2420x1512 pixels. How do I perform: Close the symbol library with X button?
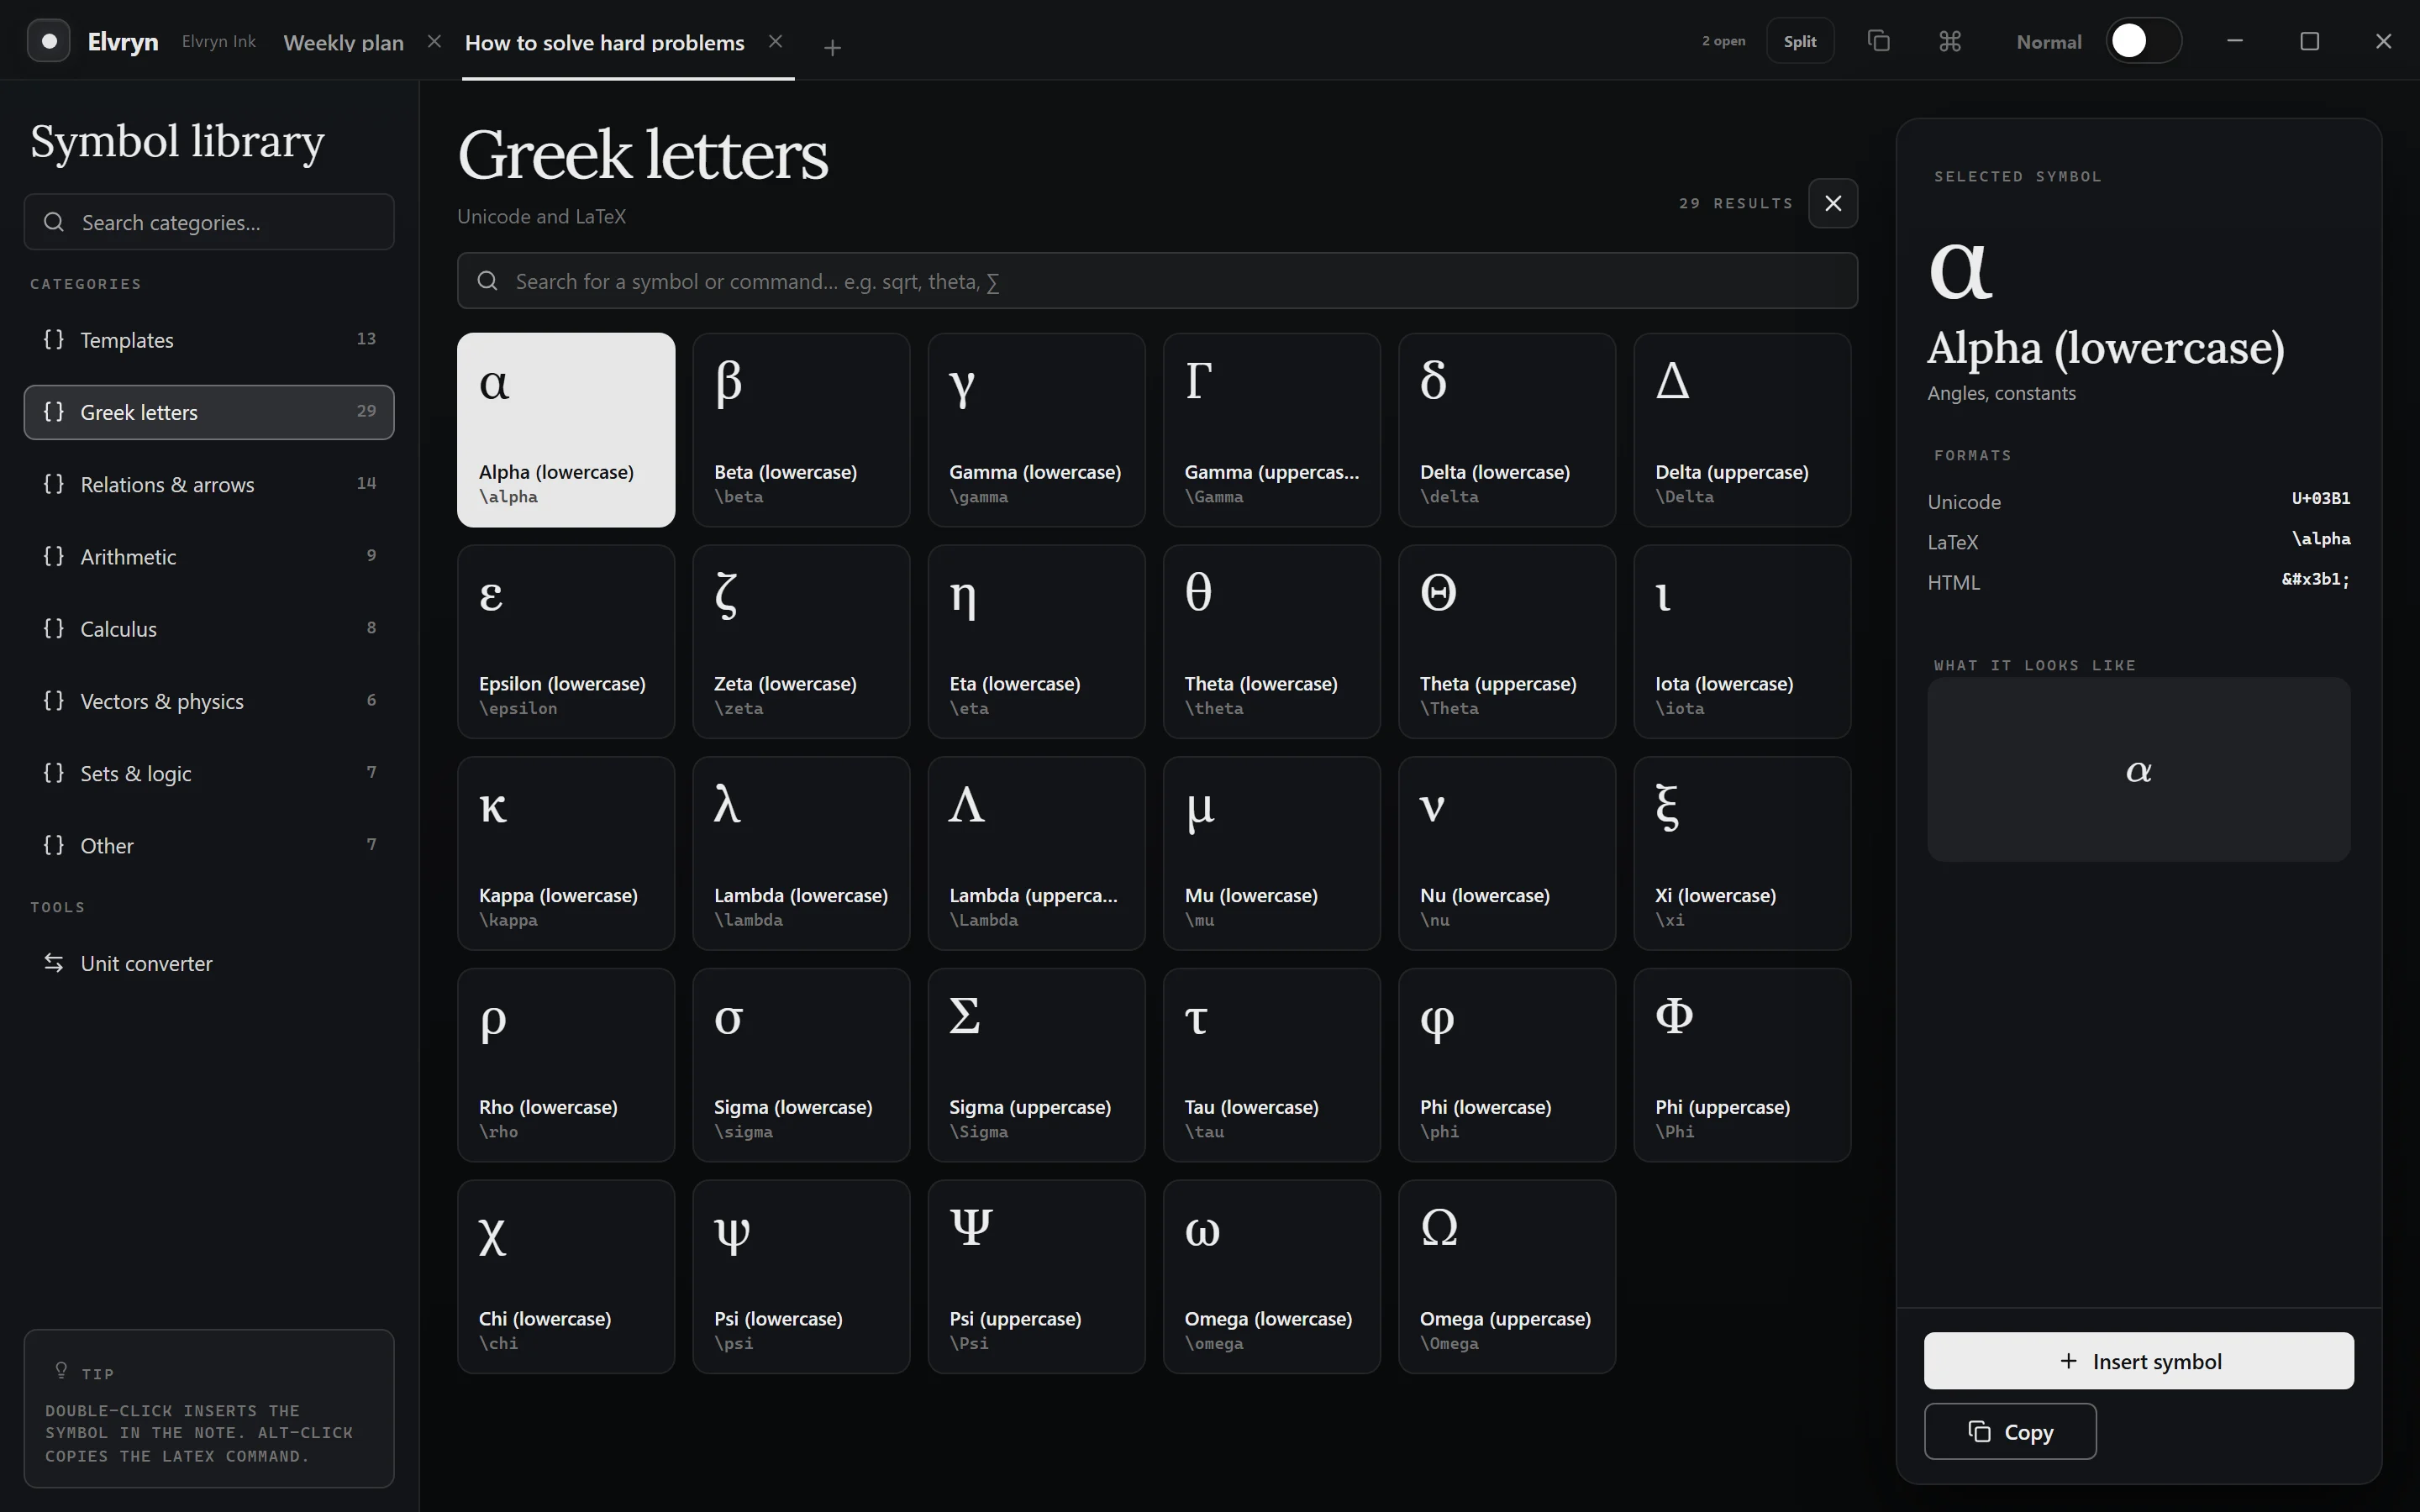1833,203
